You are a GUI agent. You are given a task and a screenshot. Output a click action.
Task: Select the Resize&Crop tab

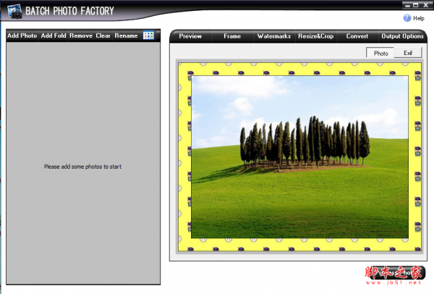[316, 36]
